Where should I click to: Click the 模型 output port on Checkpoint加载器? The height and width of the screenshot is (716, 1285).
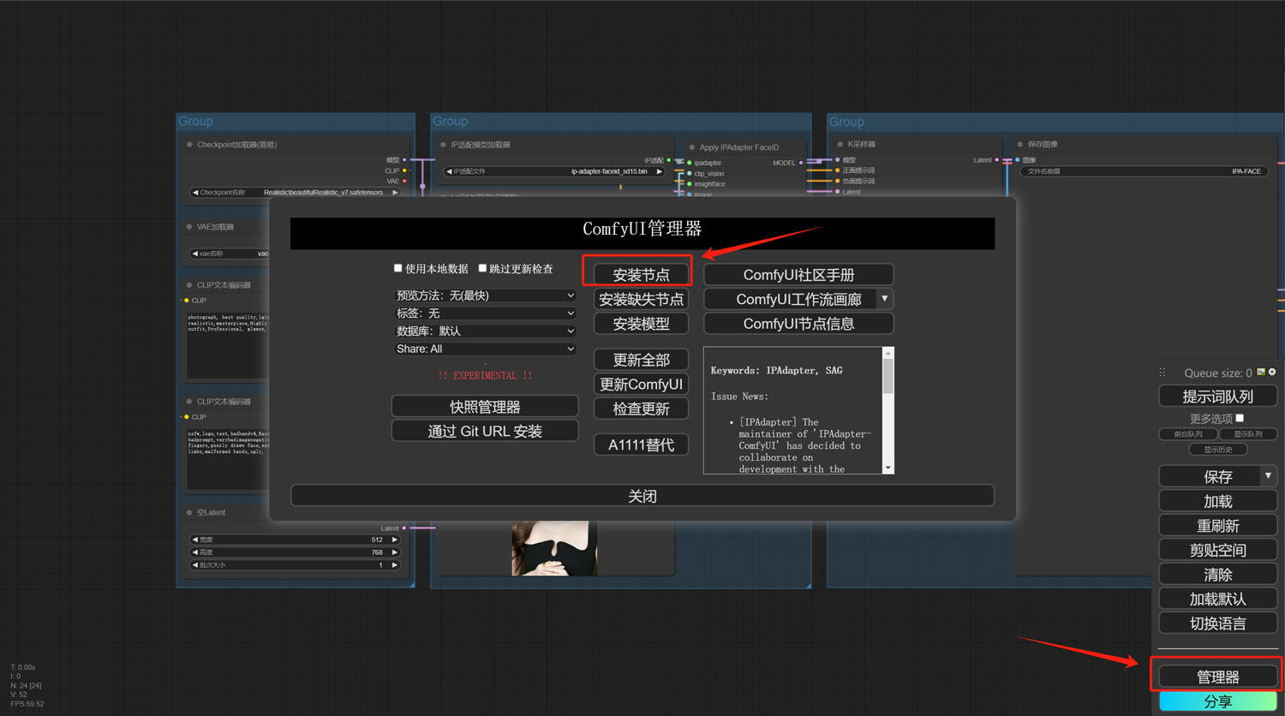[404, 160]
